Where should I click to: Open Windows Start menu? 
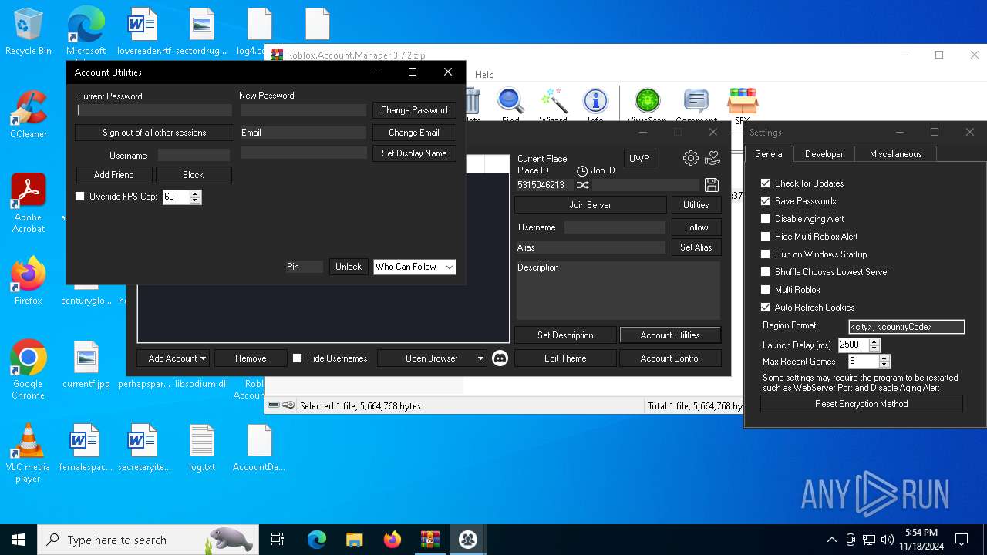19,540
